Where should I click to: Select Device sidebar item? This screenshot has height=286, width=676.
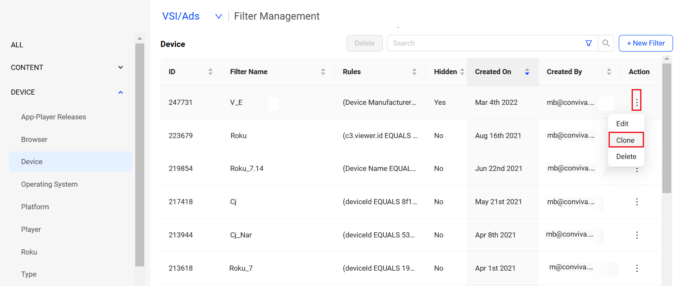pyautogui.click(x=70, y=162)
